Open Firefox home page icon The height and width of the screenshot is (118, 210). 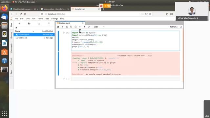pos(25,14)
